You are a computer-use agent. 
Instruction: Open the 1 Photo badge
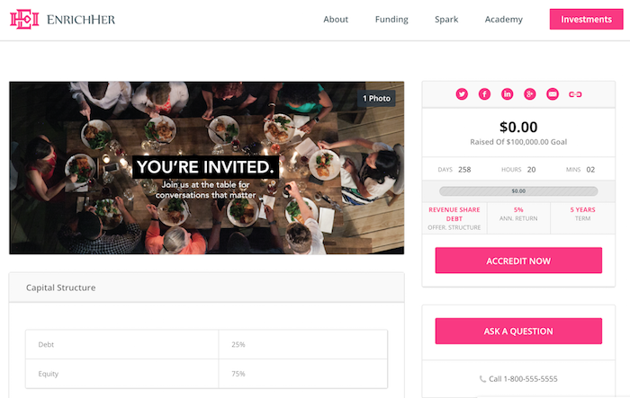click(x=376, y=98)
